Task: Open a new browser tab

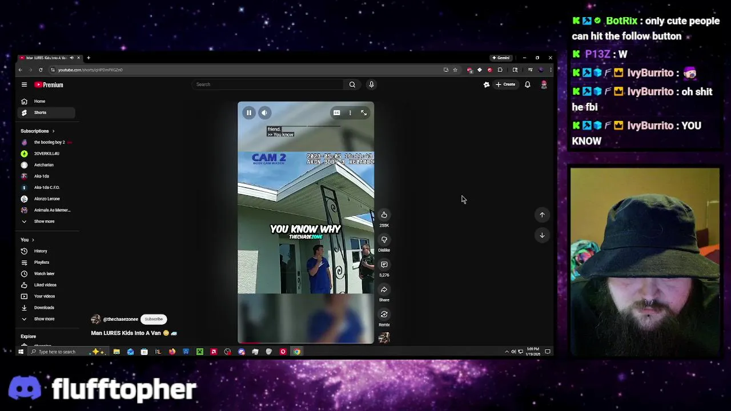Action: [x=89, y=58]
